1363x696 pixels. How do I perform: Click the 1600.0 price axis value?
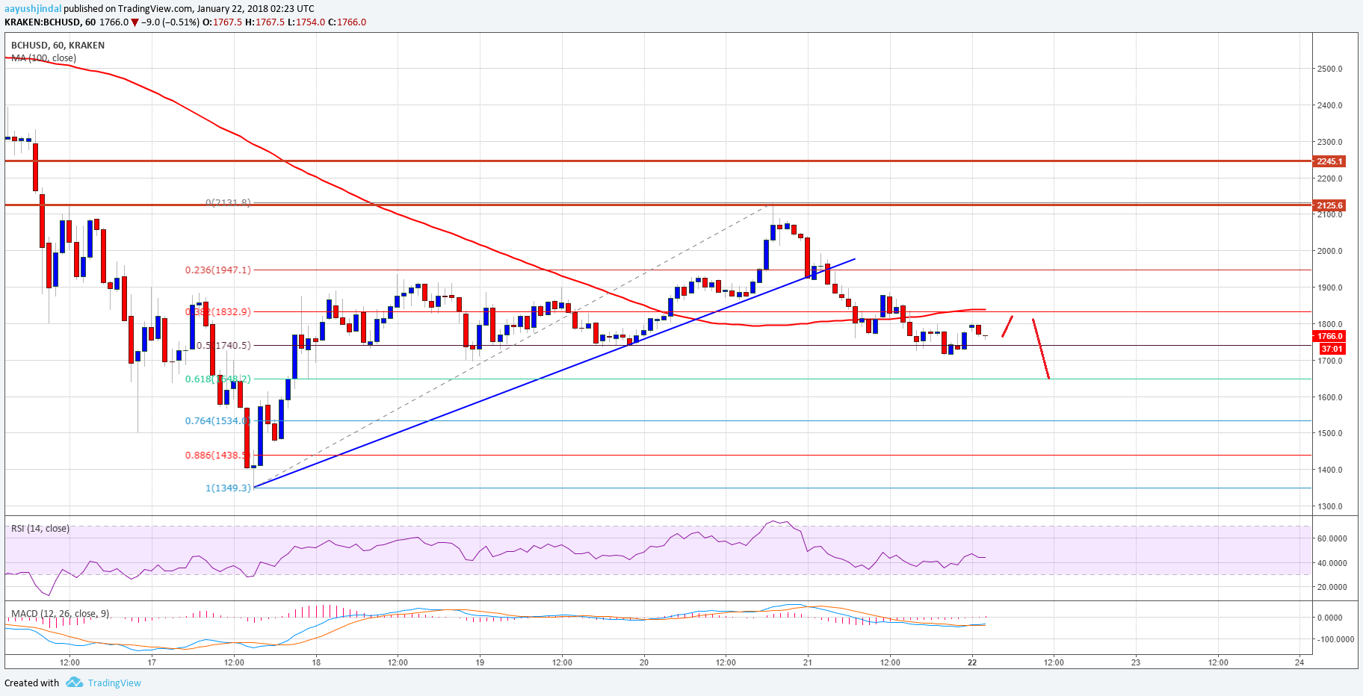tap(1330, 397)
